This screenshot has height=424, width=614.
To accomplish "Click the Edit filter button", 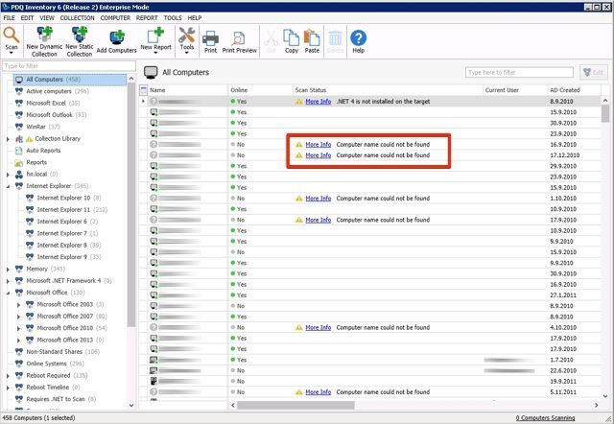I will pyautogui.click(x=594, y=73).
